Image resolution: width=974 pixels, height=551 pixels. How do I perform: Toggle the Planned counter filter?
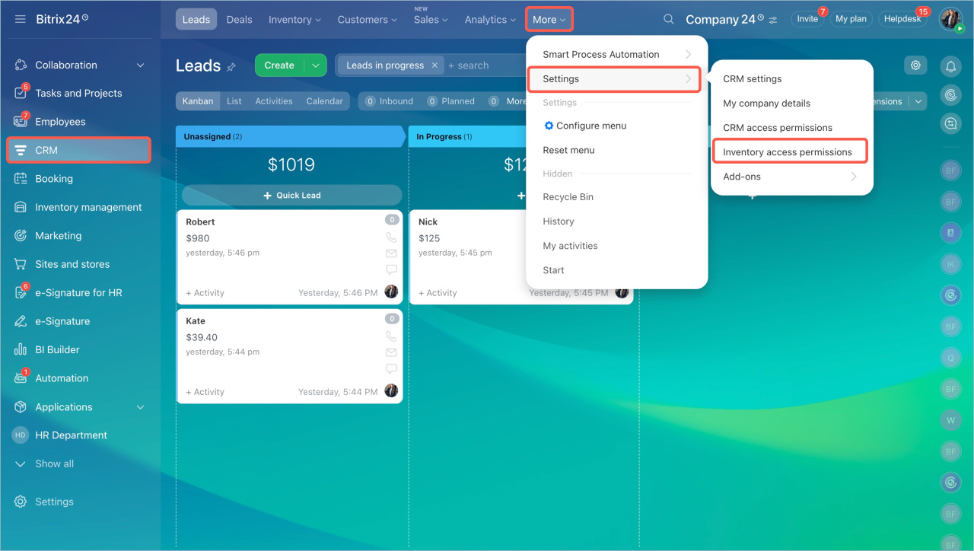pos(451,101)
